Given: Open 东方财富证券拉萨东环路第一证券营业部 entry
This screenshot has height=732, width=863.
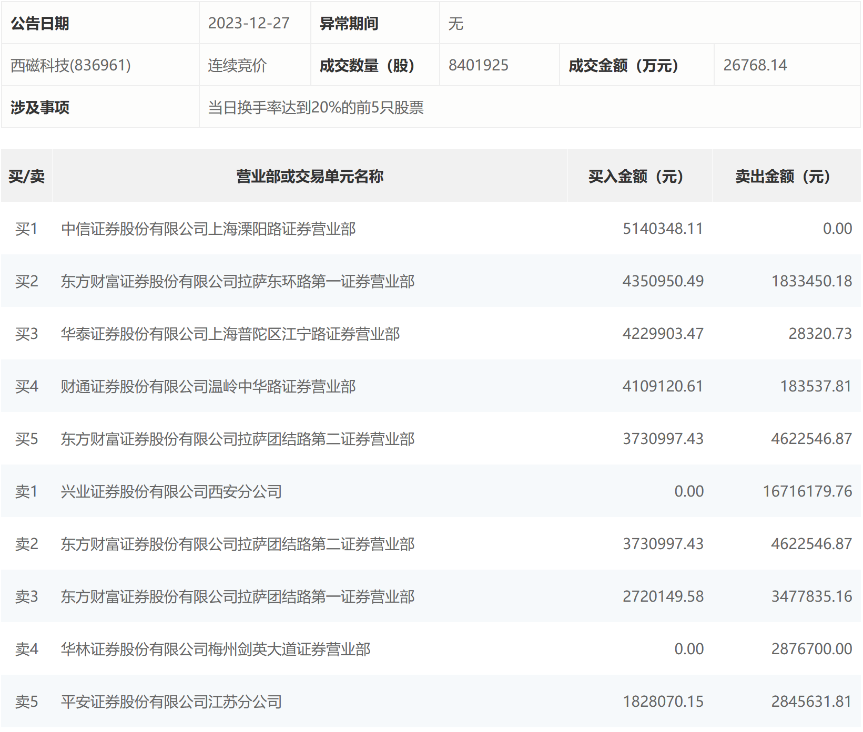Looking at the screenshot, I should (238, 281).
